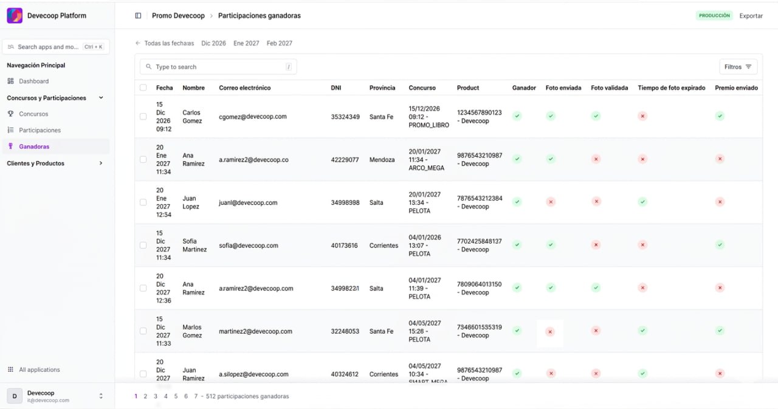Click the Exportar button
This screenshot has height=409, width=778.
click(751, 16)
